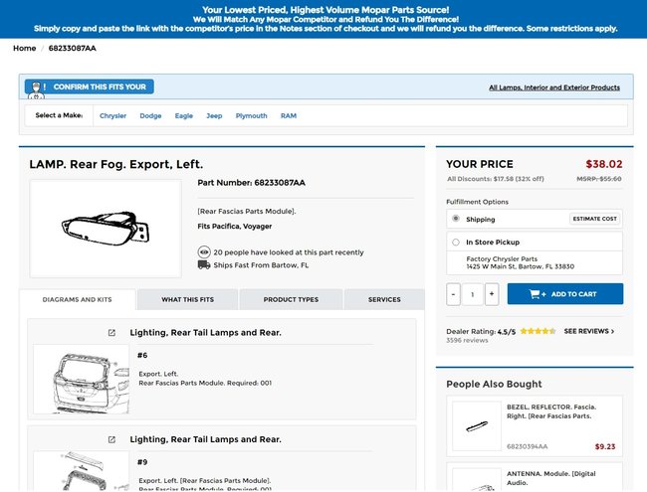The width and height of the screenshot is (647, 492).
Task: Open external link icon beside diagram #9
Action: tap(111, 439)
